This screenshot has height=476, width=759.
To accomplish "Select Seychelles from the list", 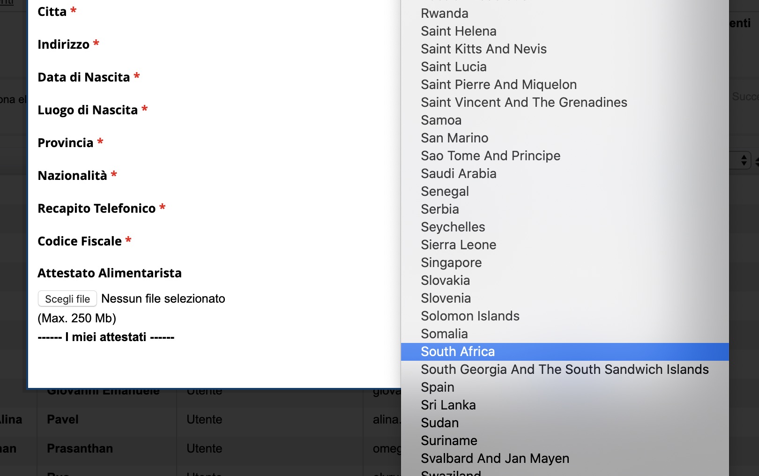I will tap(453, 227).
